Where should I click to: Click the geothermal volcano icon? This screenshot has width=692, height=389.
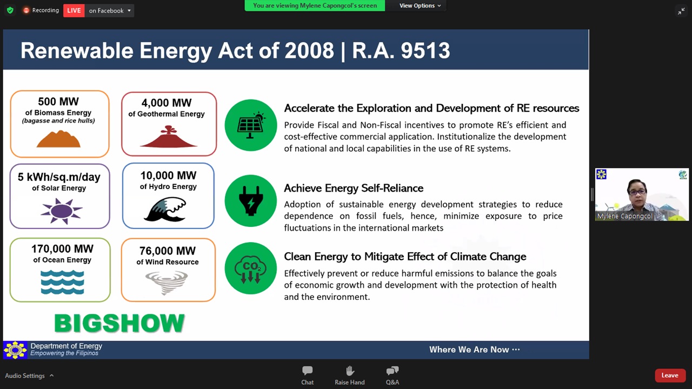169,137
